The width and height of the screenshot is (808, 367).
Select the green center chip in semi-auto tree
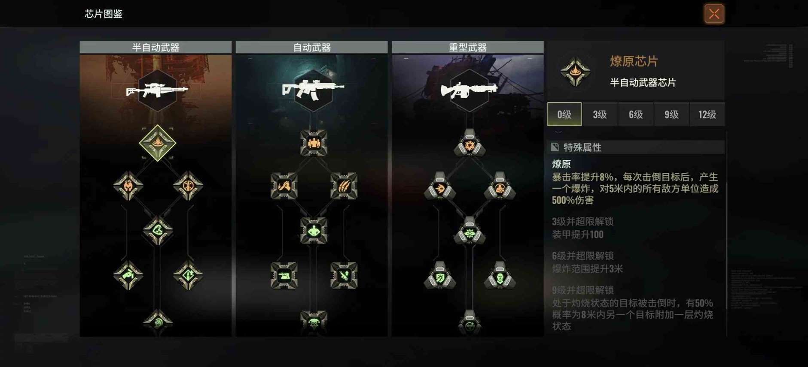click(158, 231)
